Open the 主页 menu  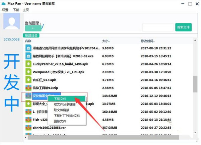(x=26, y=10)
